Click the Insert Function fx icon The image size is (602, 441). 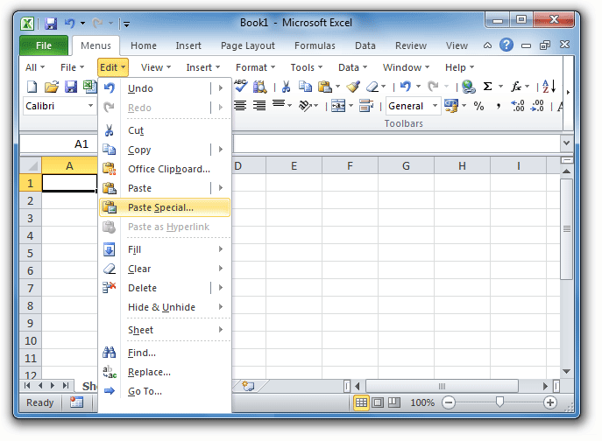[516, 87]
